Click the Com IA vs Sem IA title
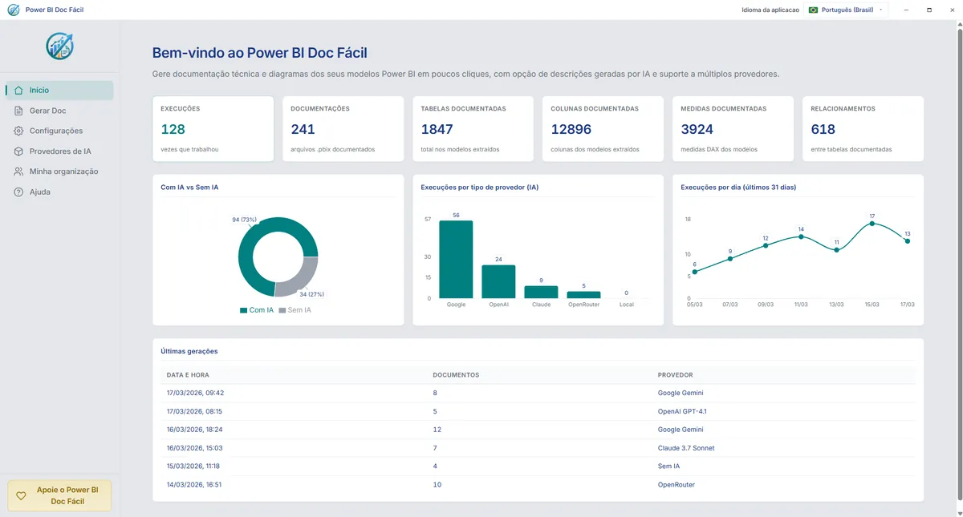Screen dimensions: 963x517 (189, 188)
